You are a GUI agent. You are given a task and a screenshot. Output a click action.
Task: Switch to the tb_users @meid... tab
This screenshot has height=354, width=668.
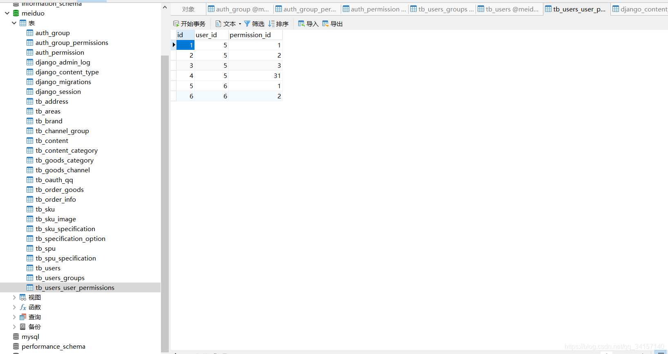pyautogui.click(x=509, y=9)
